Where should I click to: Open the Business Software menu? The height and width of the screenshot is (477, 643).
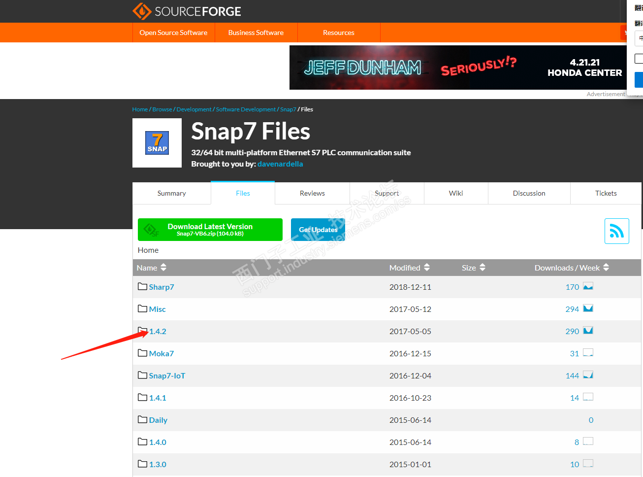tap(256, 33)
